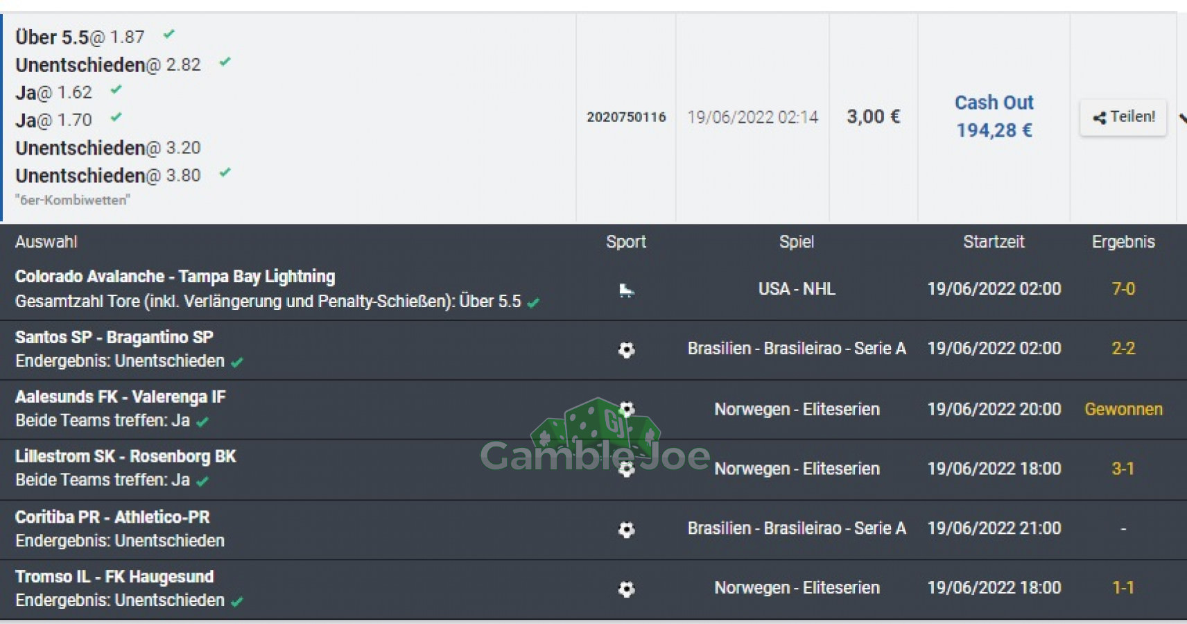Click the ice hockey sport icon
The width and height of the screenshot is (1187, 624).
click(x=626, y=290)
